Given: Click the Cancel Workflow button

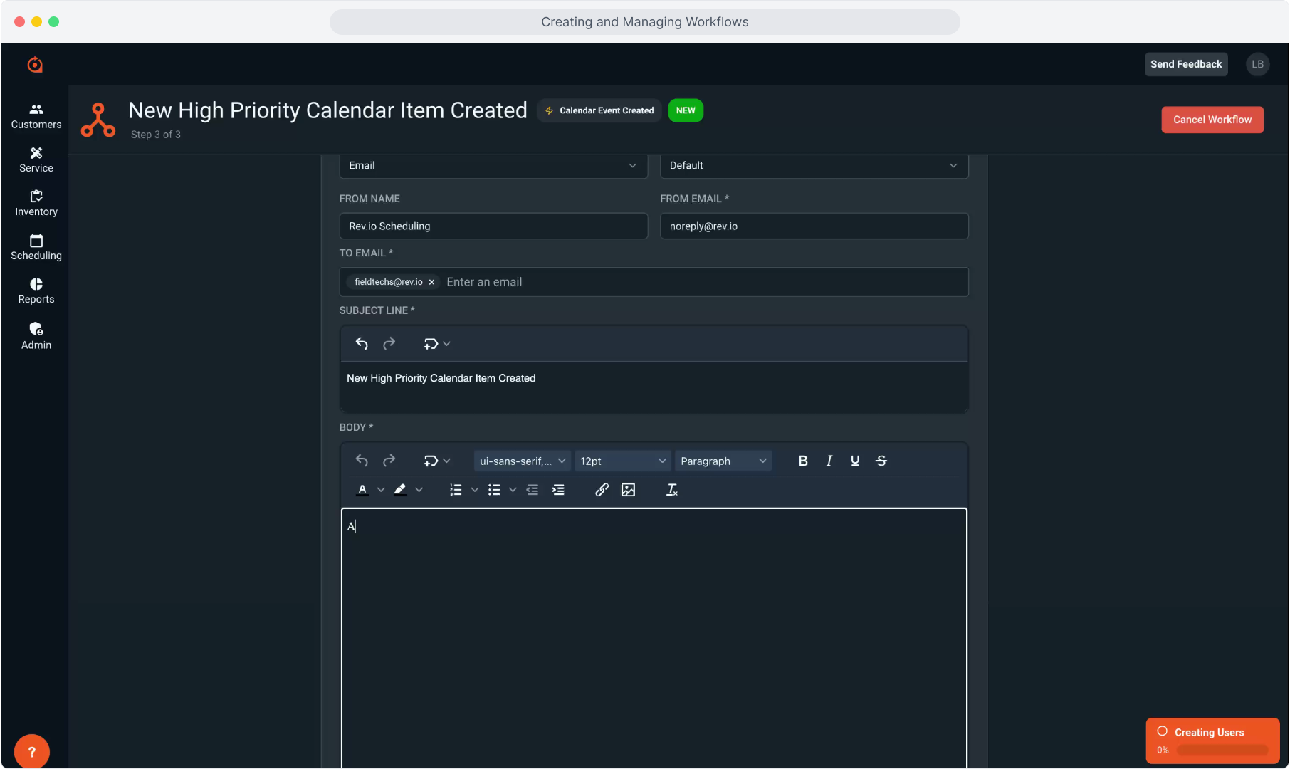Looking at the screenshot, I should (1212, 120).
